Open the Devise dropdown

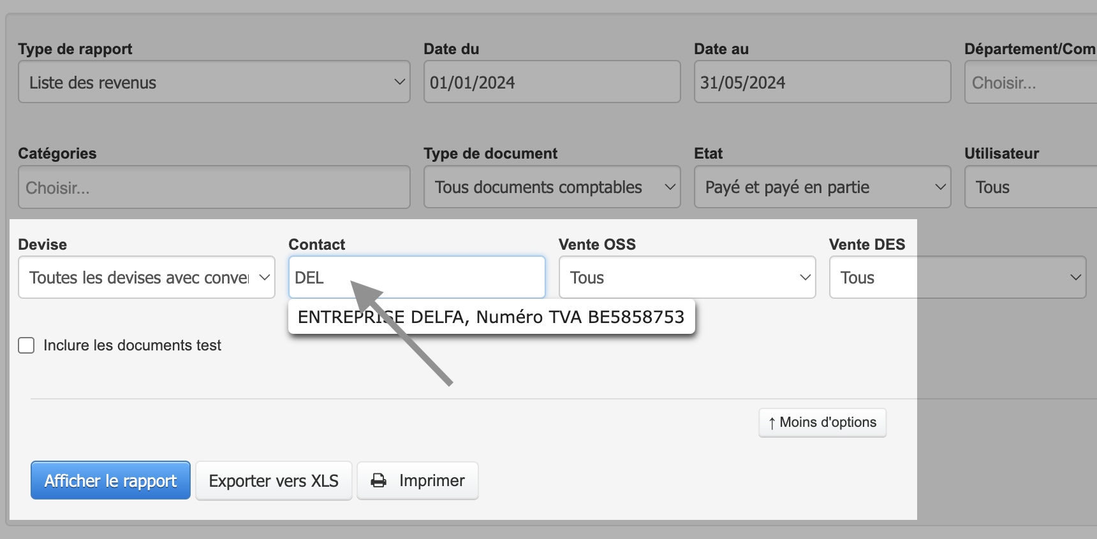point(147,277)
